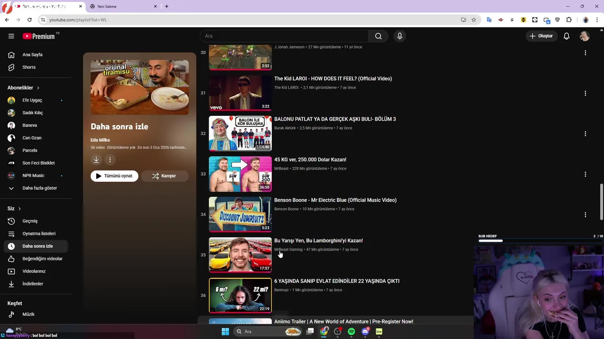Open the Benson Boone Mr Electric Blue title
Viewport: 604px width, 339px height.
(336, 200)
